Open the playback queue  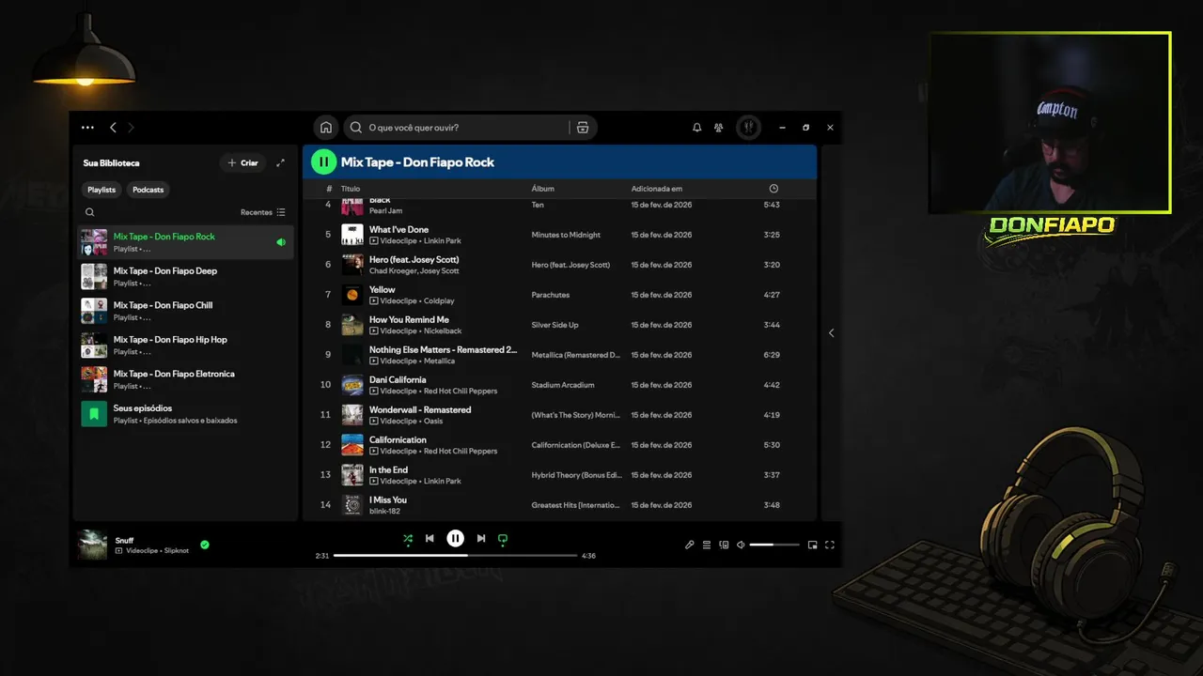point(707,545)
